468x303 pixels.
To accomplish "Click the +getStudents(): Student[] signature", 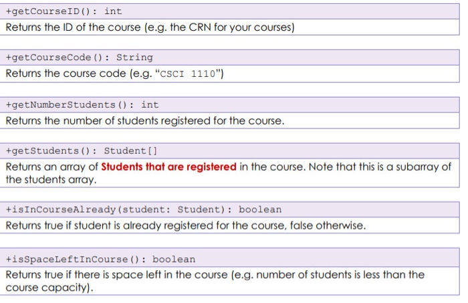I will (82, 150).
